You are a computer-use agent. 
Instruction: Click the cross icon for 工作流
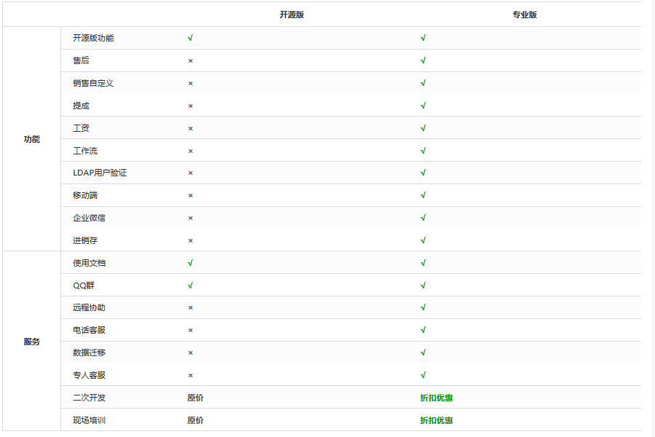coord(191,151)
